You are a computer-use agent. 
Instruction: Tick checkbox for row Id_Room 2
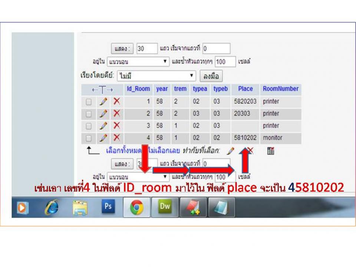coord(89,114)
